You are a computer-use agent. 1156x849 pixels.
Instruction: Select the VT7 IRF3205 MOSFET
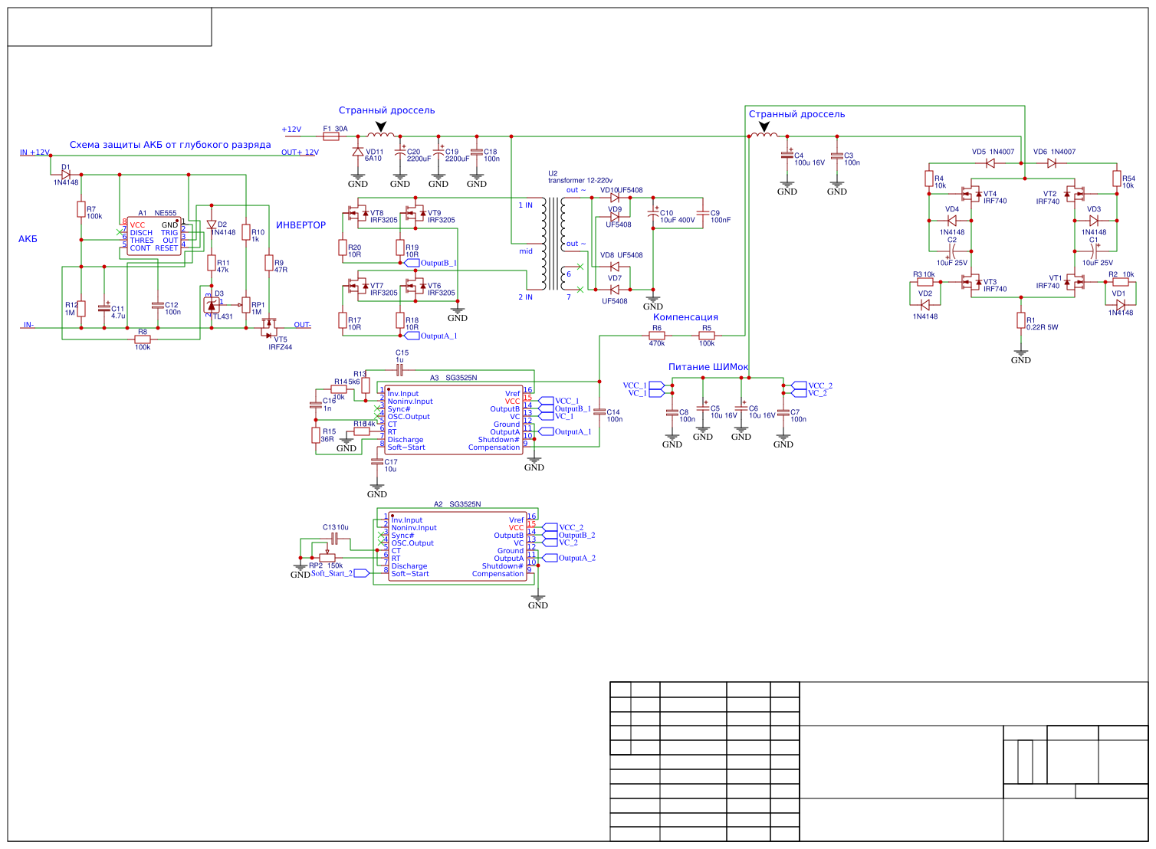click(357, 287)
